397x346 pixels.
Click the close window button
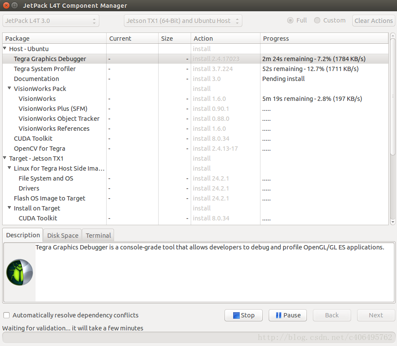point(6,5)
